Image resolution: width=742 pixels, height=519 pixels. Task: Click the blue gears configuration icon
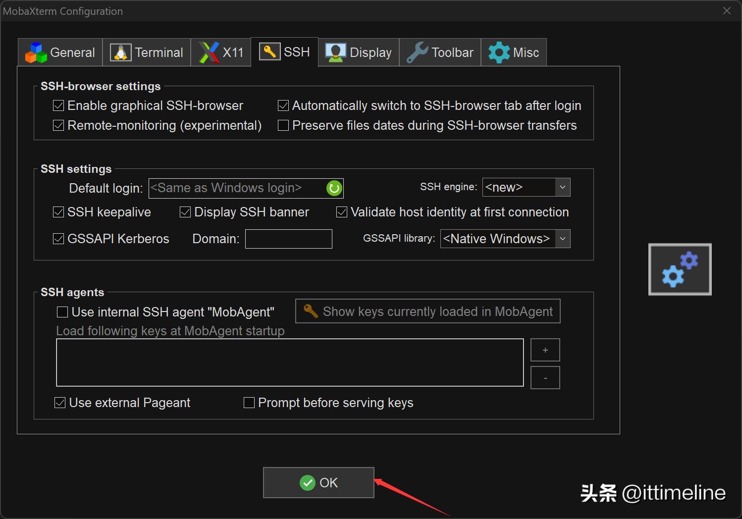point(680,269)
